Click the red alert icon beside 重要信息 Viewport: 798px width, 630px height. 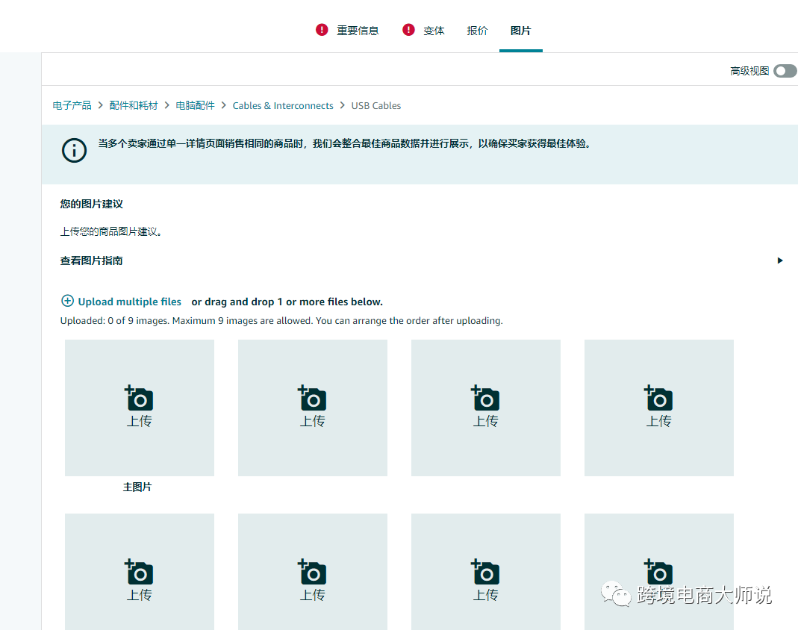pyautogui.click(x=322, y=29)
